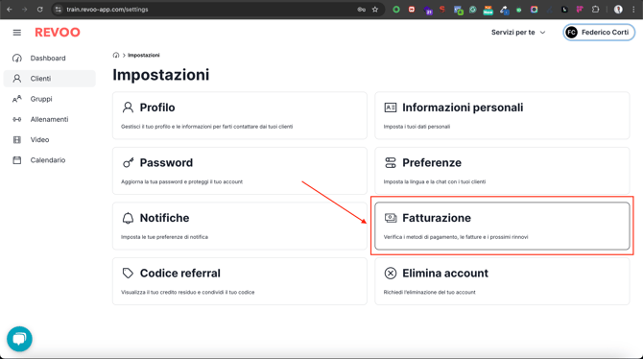Open the Elimina account card
Image resolution: width=643 pixels, height=359 pixels.
click(502, 281)
